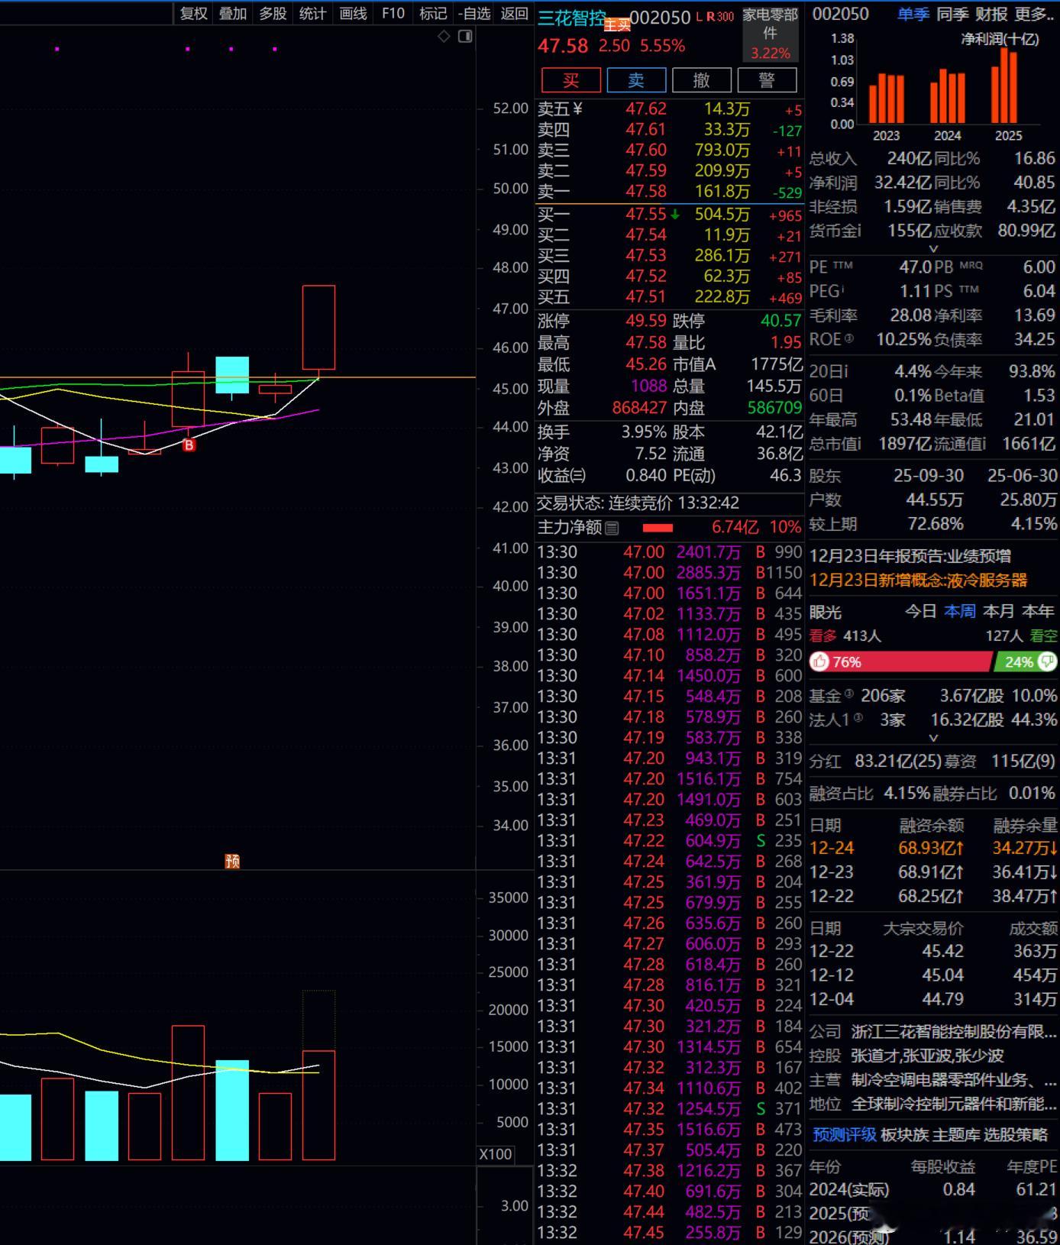This screenshot has height=1245, width=1060.
Task: Click the ¥ symbol next to 卖五
Action: click(577, 109)
